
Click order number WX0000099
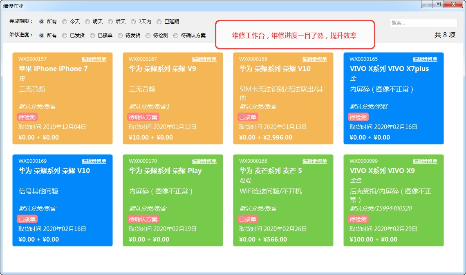point(363,161)
